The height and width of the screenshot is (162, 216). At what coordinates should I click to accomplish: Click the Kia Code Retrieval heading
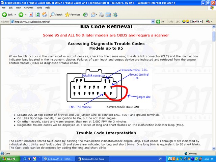click(106, 26)
